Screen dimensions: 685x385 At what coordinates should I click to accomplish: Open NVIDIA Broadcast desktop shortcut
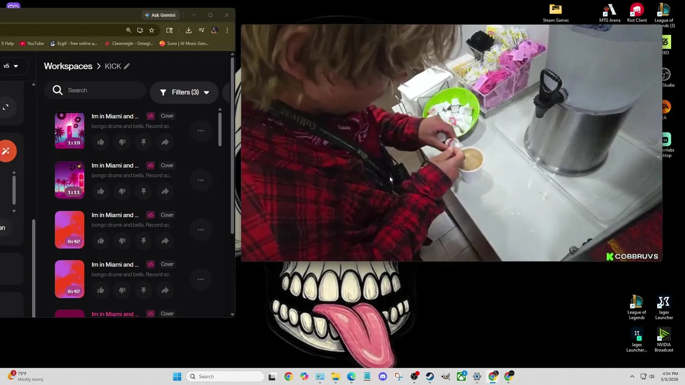click(664, 341)
